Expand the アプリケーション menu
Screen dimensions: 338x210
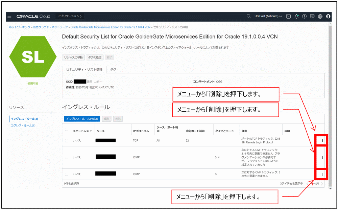click(x=70, y=16)
